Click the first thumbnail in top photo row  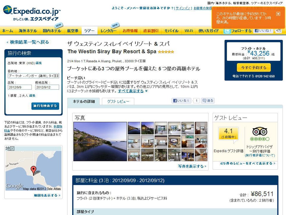click(x=134, y=128)
